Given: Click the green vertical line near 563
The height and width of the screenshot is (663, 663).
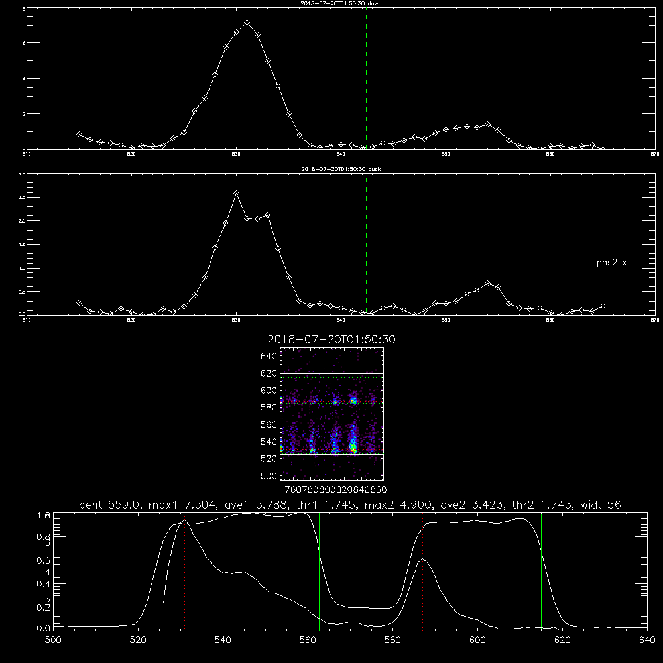Looking at the screenshot, I should [320, 571].
